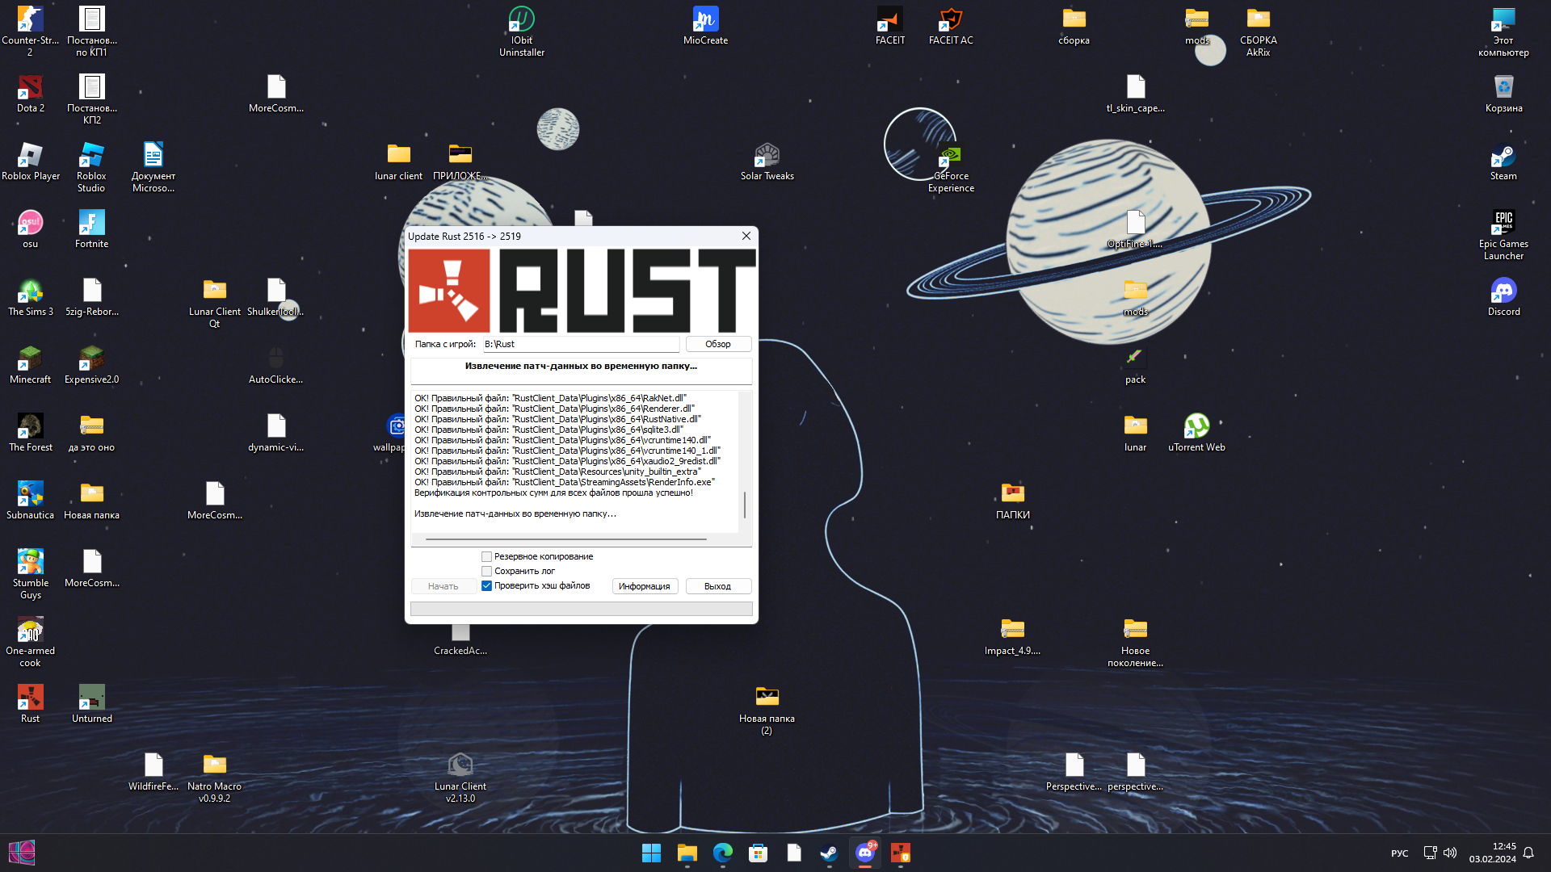This screenshot has width=1551, height=872.
Task: Select the FACEIT desktop icon
Action: [x=889, y=25]
